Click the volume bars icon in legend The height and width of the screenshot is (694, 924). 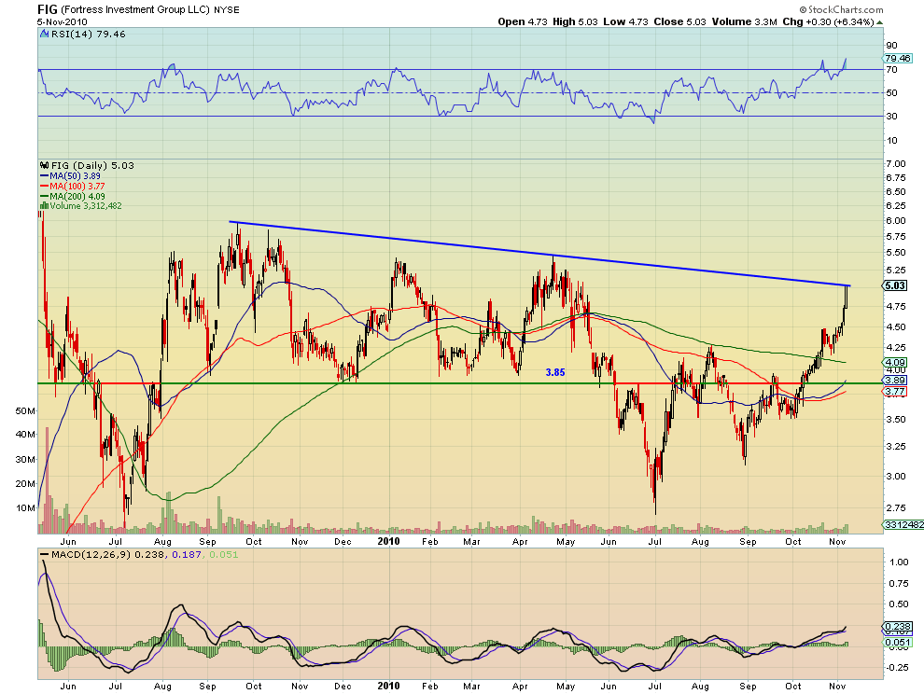pyautogui.click(x=44, y=205)
